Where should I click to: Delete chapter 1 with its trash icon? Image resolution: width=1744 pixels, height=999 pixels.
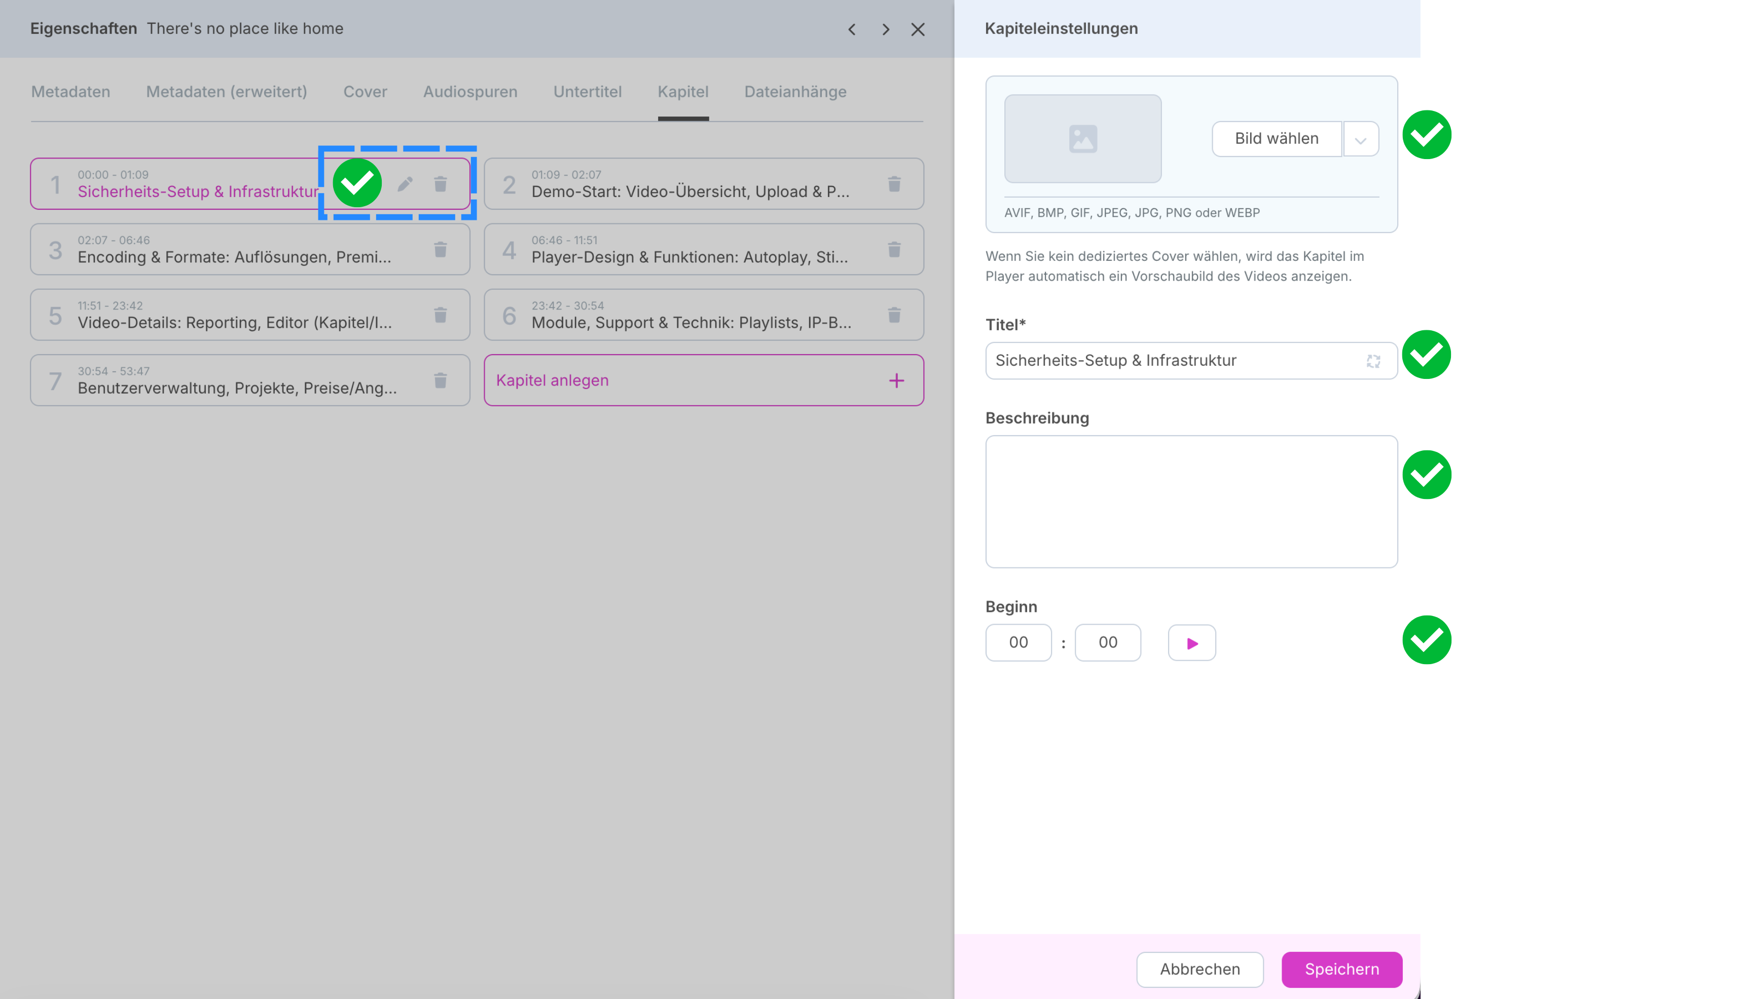(x=440, y=184)
